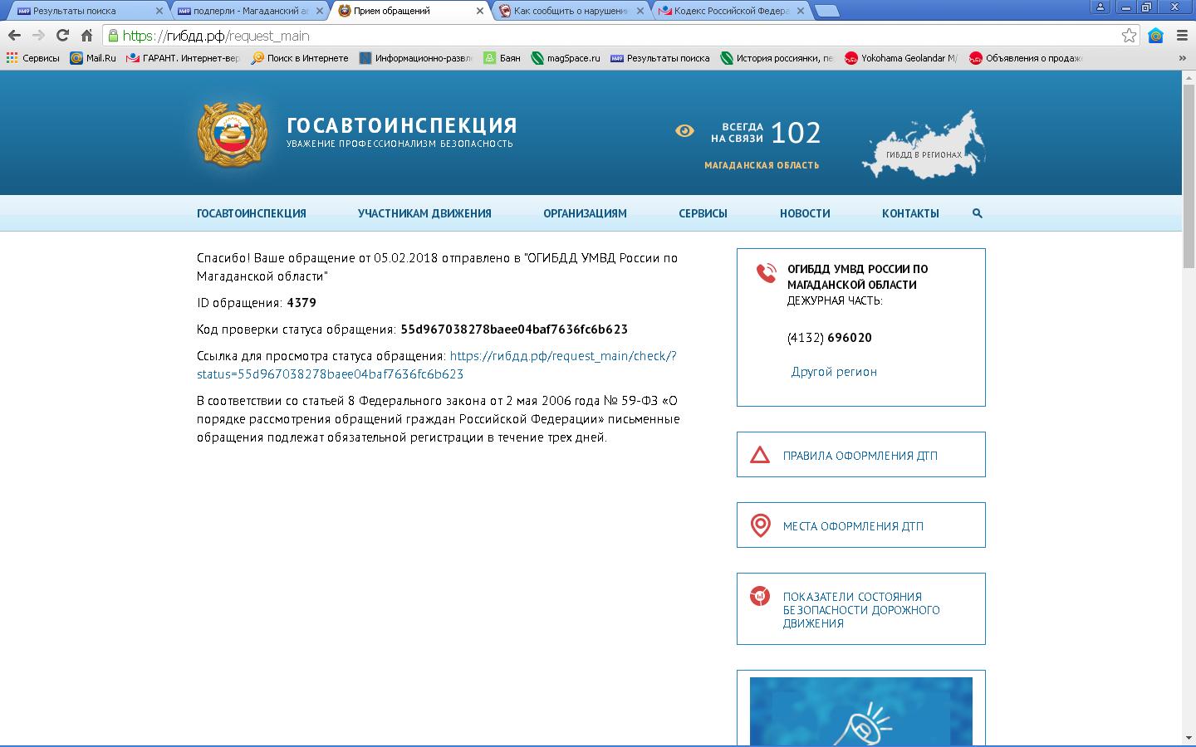Screen dimensions: 1196x747
Task: Click the Mail.Ru agent extension icon
Action: coord(1155,36)
